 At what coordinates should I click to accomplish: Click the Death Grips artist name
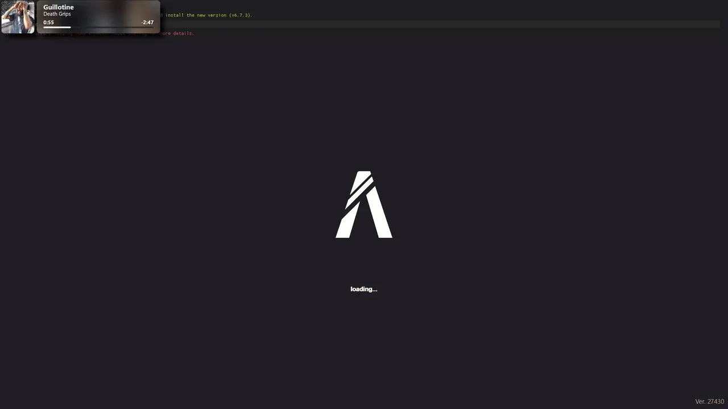click(x=57, y=14)
